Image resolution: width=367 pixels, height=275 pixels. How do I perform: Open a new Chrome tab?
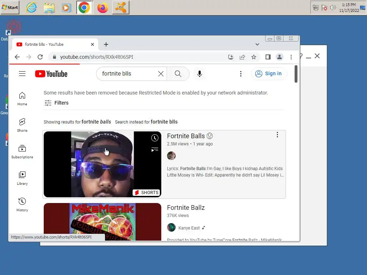(106, 44)
